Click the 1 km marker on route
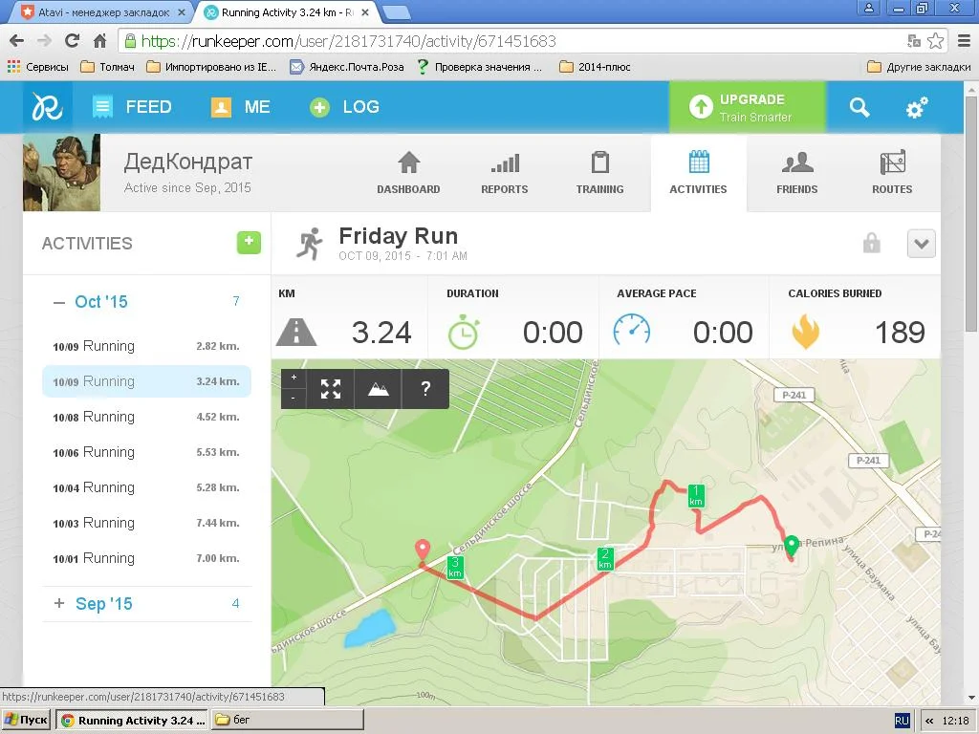Screen dimensions: 979x734 696,496
